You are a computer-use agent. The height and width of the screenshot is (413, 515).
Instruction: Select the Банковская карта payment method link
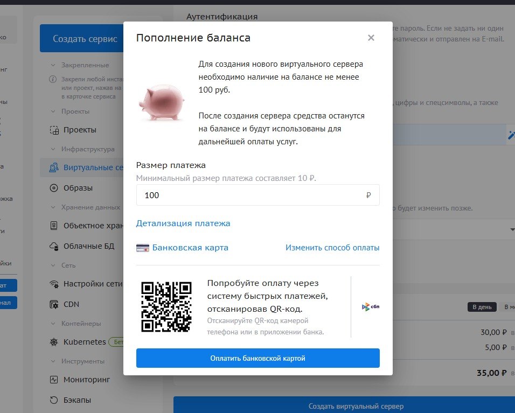pyautogui.click(x=190, y=248)
